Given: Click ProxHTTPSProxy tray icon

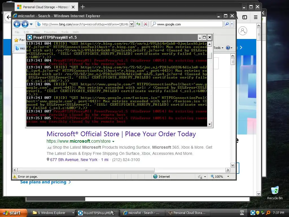Looking at the screenshot, I should [253, 213].
